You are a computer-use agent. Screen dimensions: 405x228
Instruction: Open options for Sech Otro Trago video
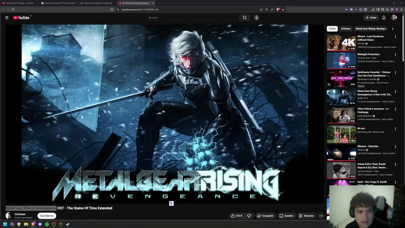(395, 182)
